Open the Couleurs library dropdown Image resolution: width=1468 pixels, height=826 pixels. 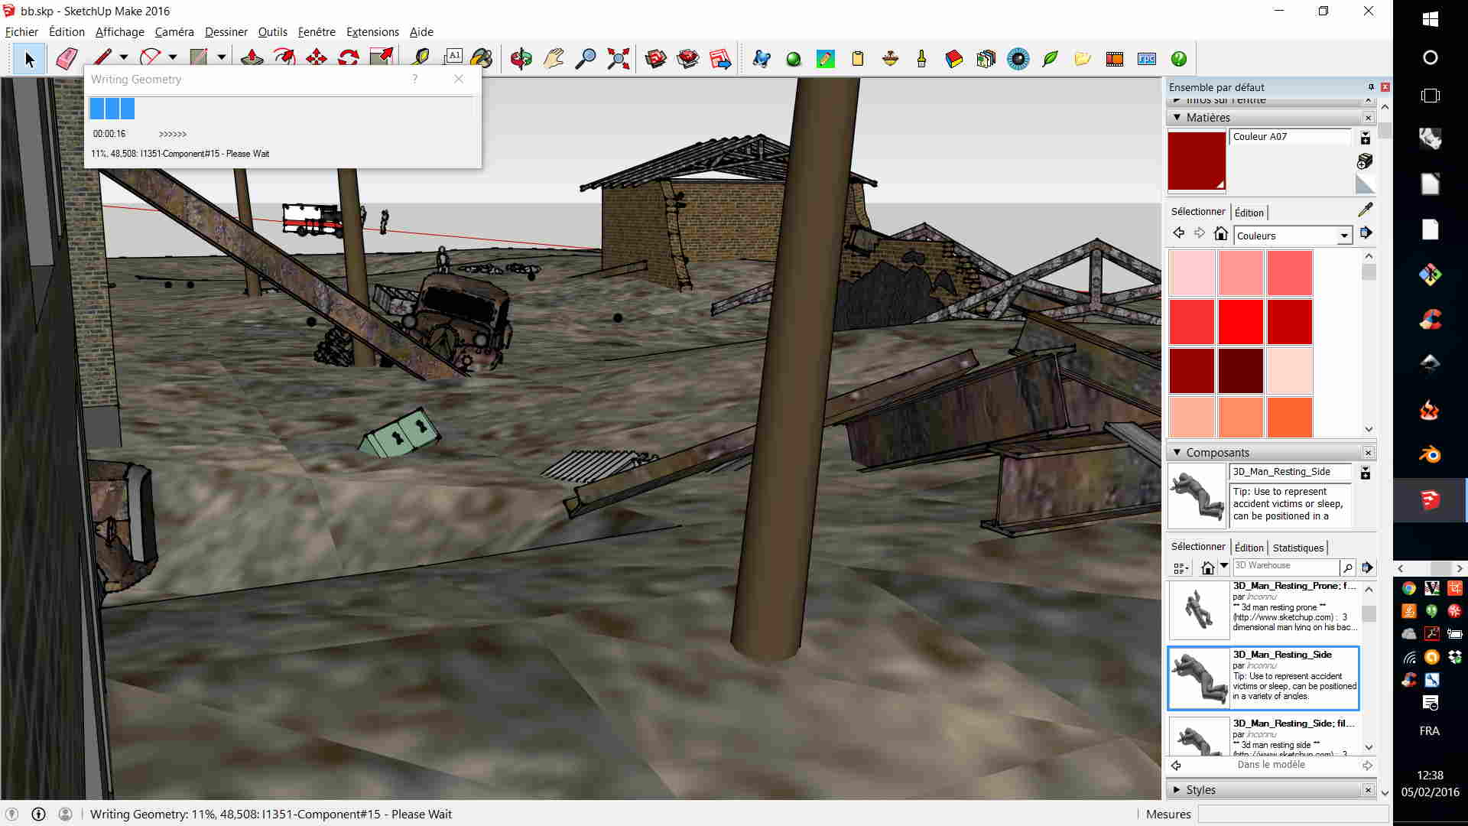click(1343, 236)
